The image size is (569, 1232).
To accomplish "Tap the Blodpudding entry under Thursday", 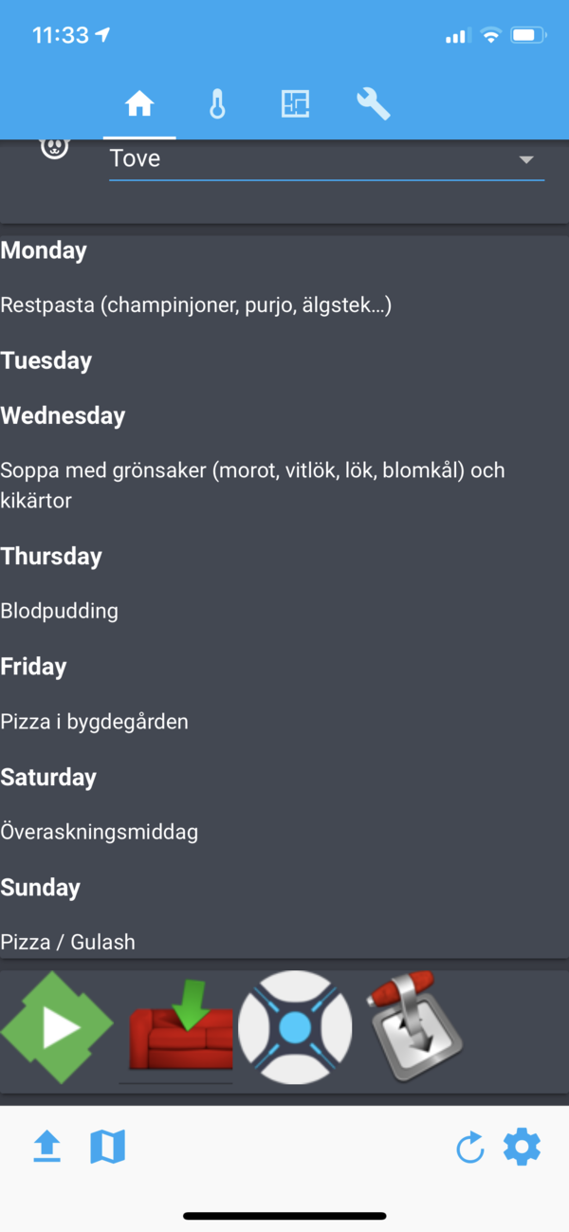I will (x=59, y=611).
